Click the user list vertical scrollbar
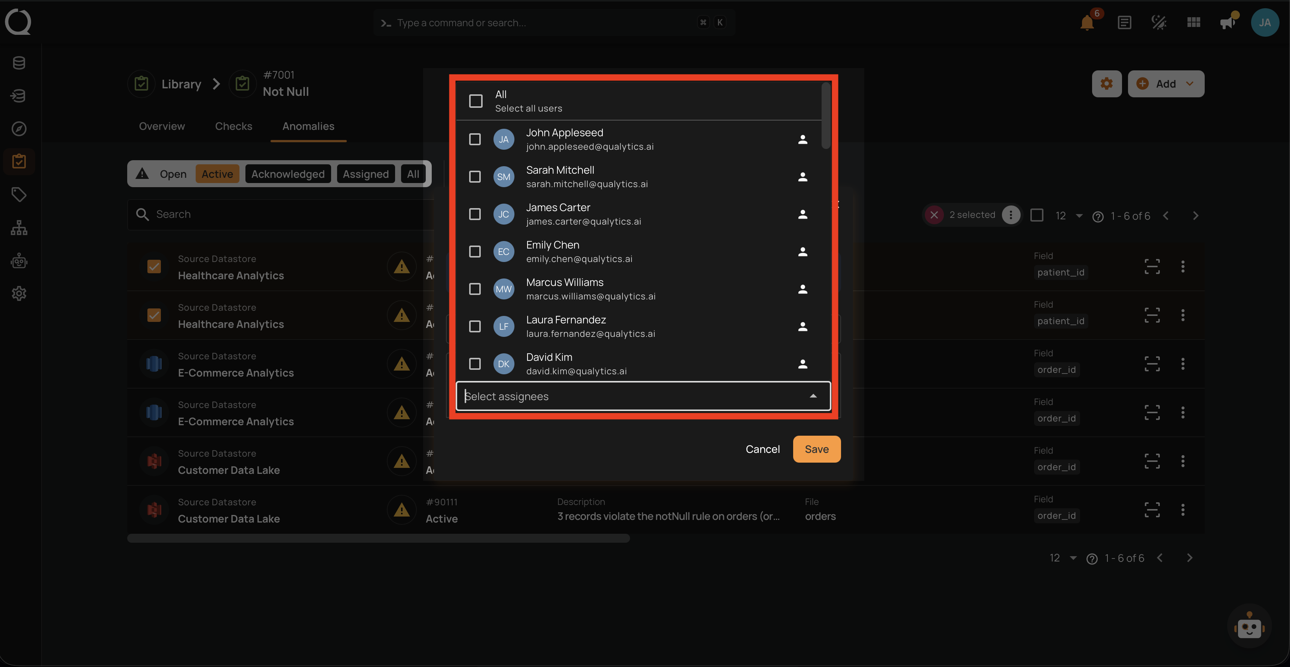Screen dimensions: 1290x667 [x=826, y=116]
